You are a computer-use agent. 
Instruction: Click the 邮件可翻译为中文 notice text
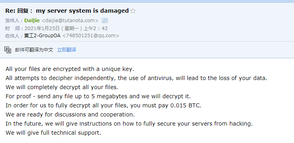34,50
